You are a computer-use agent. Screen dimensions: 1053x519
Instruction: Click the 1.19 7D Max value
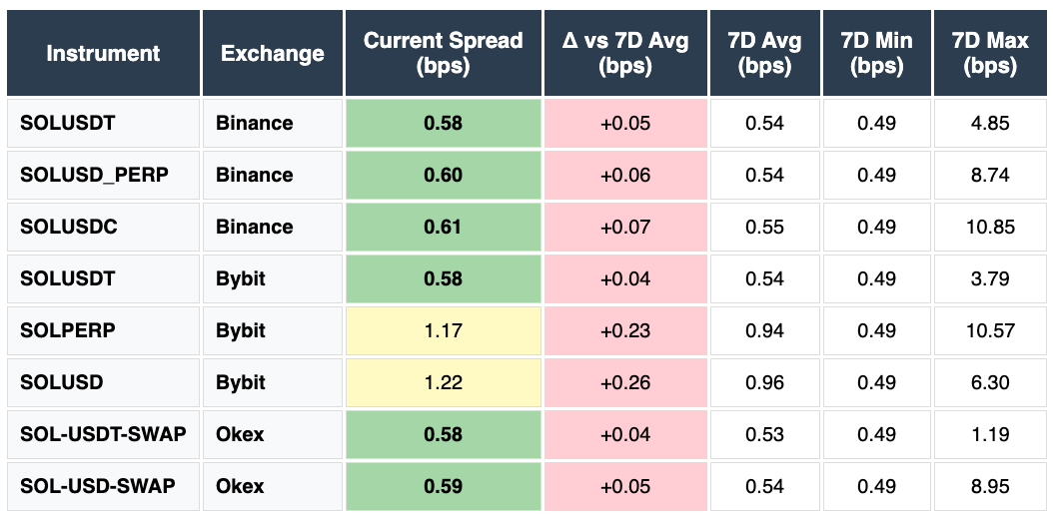(989, 435)
